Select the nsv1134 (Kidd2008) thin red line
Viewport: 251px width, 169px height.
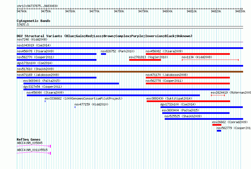210,60
